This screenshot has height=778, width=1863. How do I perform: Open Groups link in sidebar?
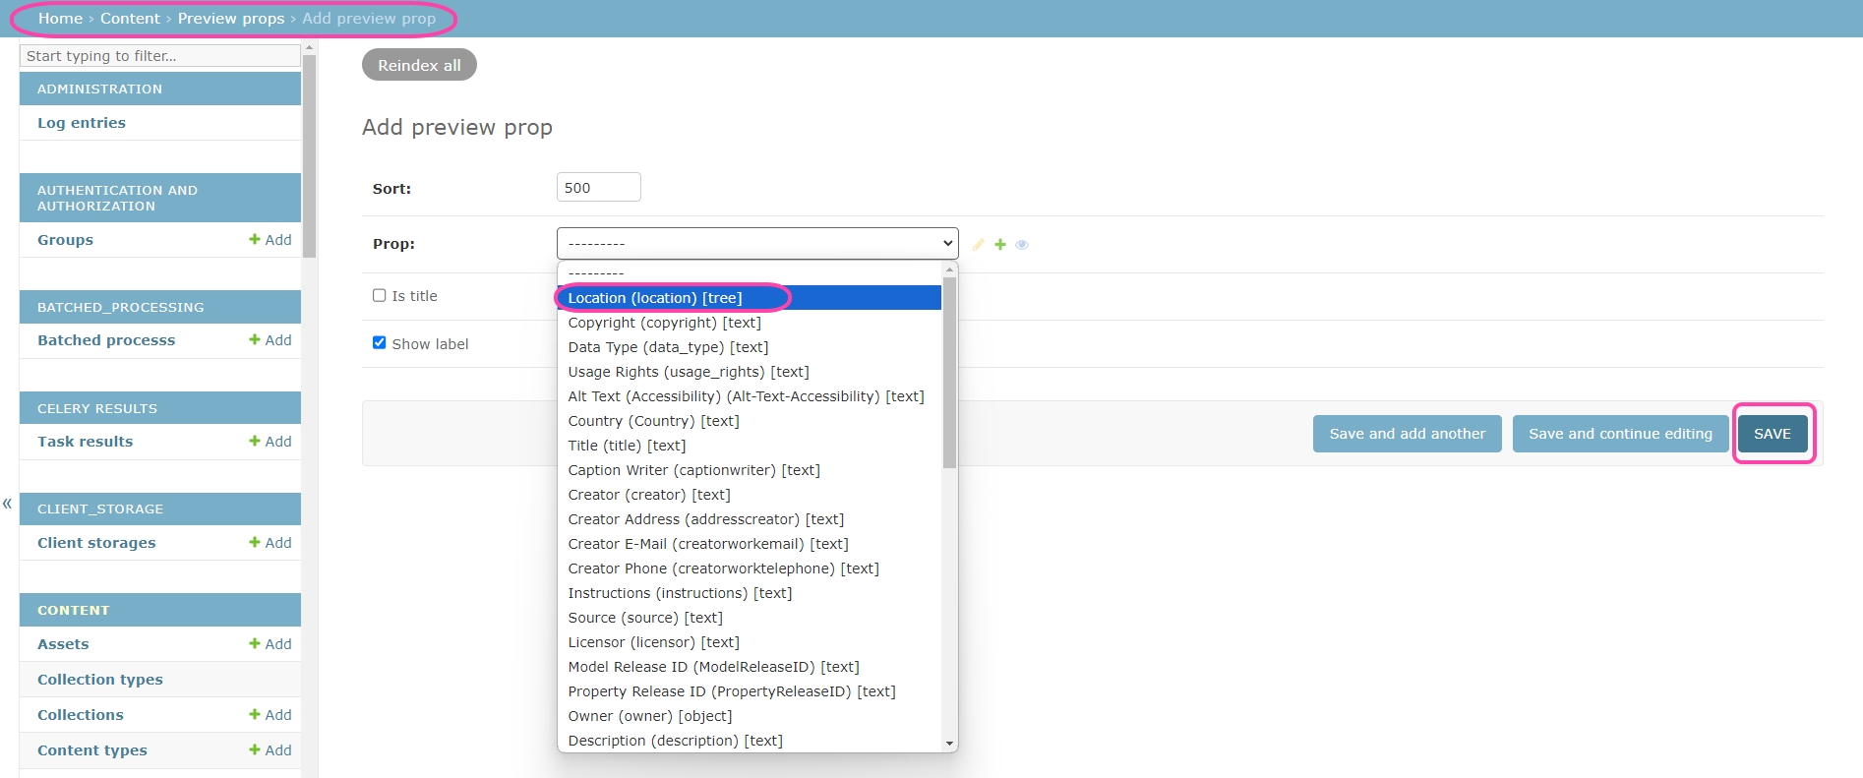pos(65,240)
